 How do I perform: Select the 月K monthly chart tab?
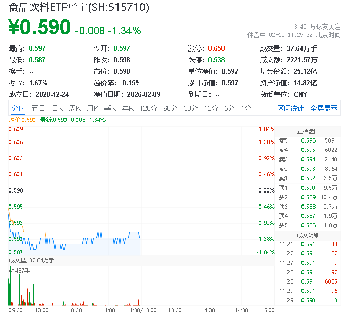(92, 108)
